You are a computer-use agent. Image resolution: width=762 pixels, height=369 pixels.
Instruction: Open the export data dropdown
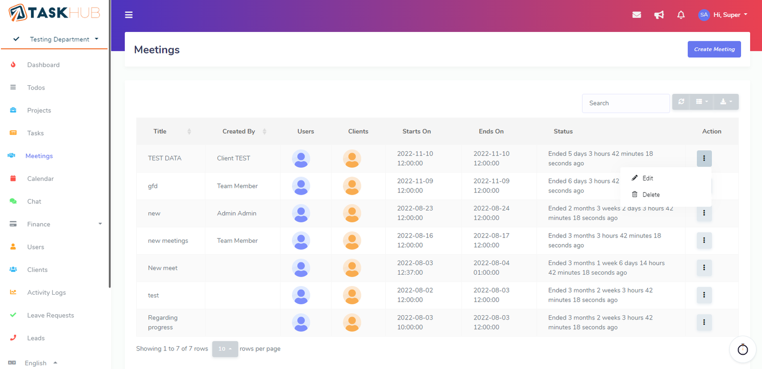tap(726, 102)
